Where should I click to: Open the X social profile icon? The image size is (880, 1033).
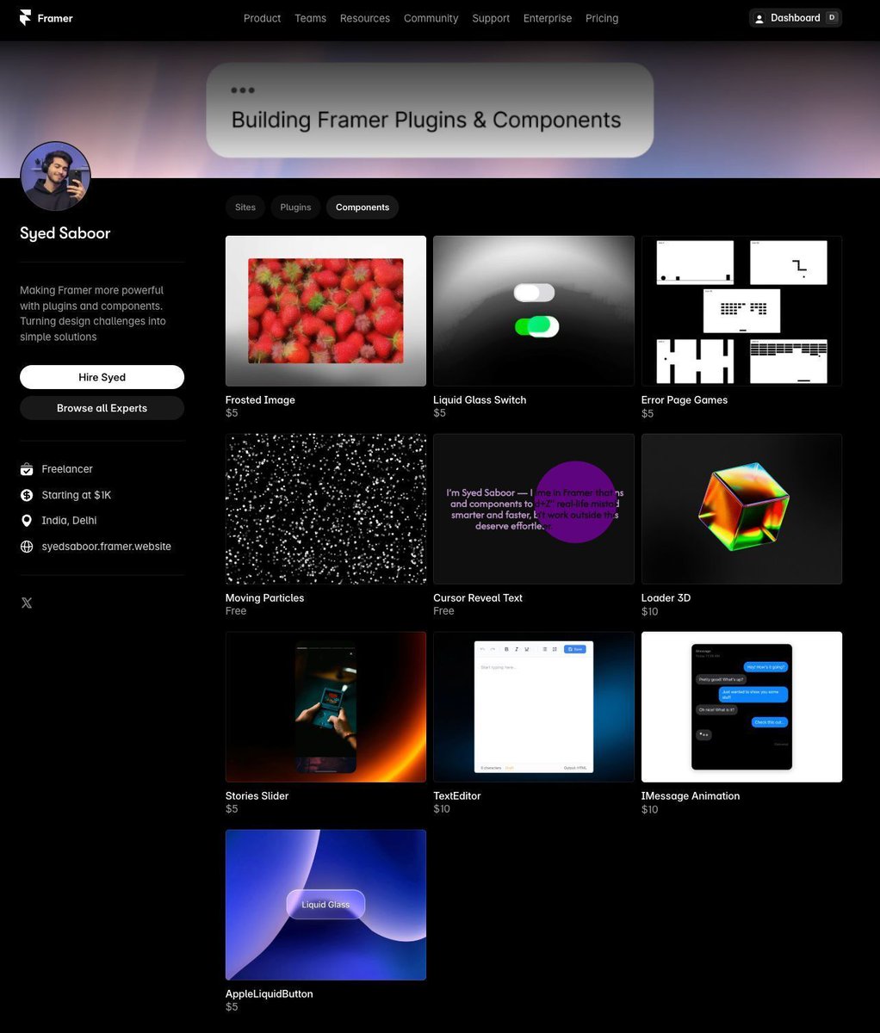[27, 603]
